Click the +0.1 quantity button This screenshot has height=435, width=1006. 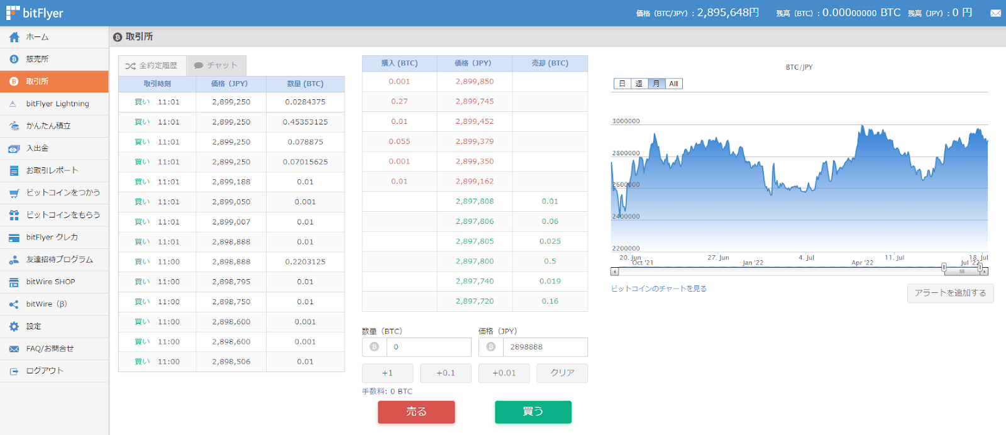446,373
